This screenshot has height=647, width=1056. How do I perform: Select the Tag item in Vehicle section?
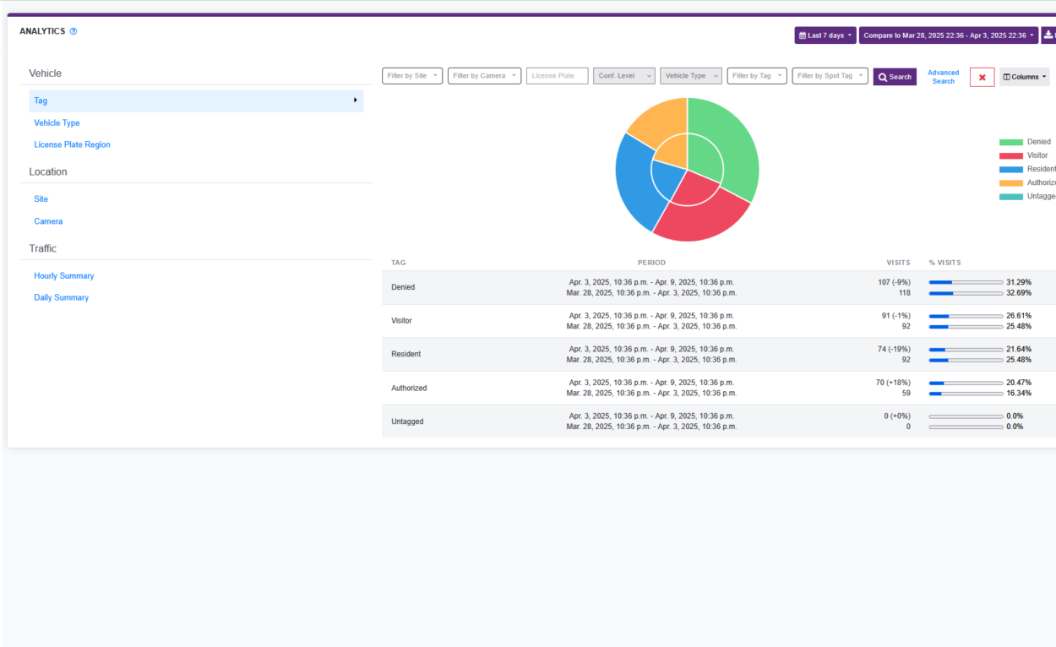(196, 101)
